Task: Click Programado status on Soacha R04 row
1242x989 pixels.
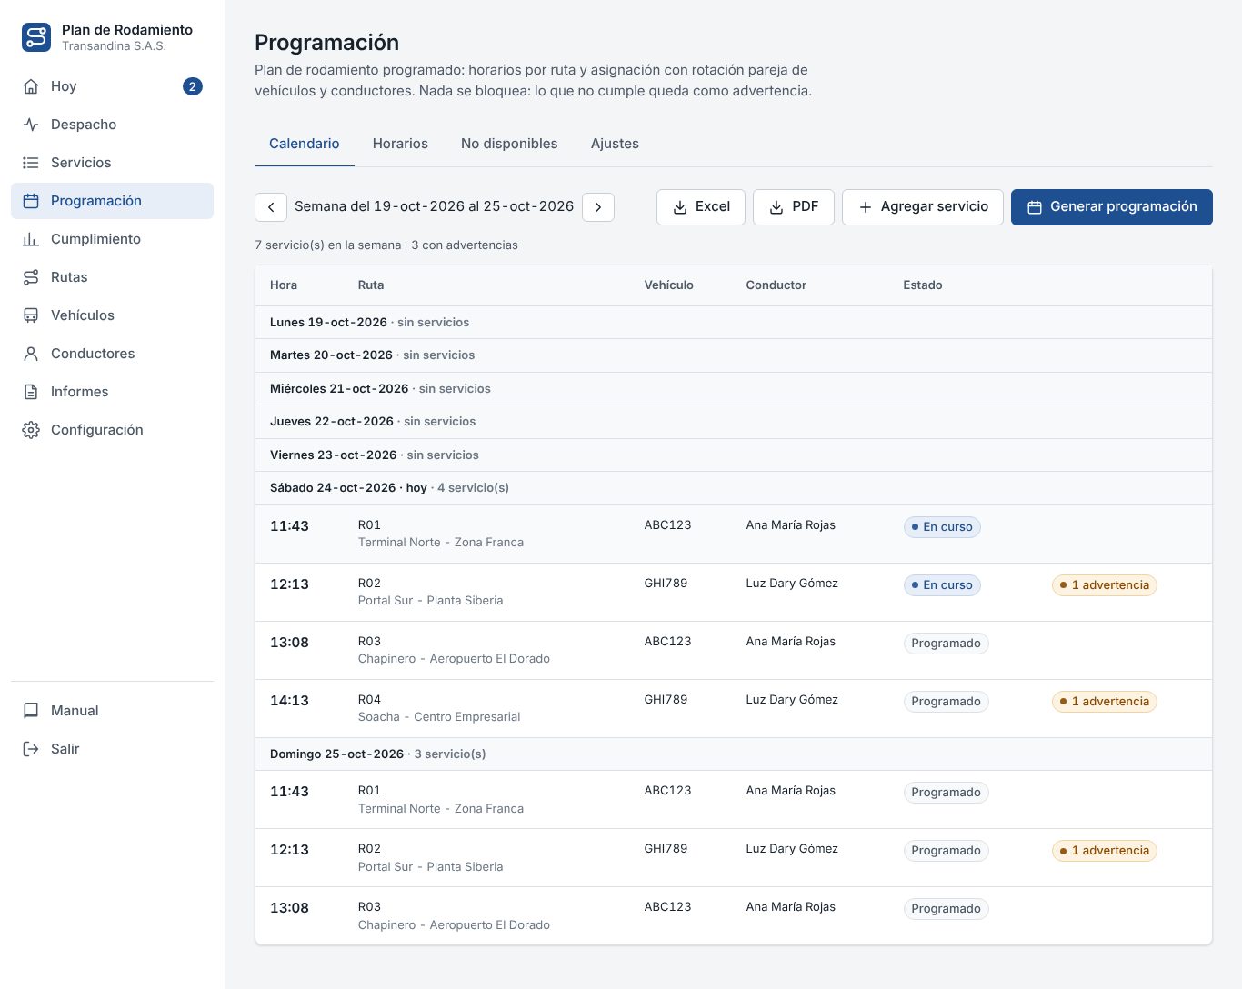Action: coord(946,702)
